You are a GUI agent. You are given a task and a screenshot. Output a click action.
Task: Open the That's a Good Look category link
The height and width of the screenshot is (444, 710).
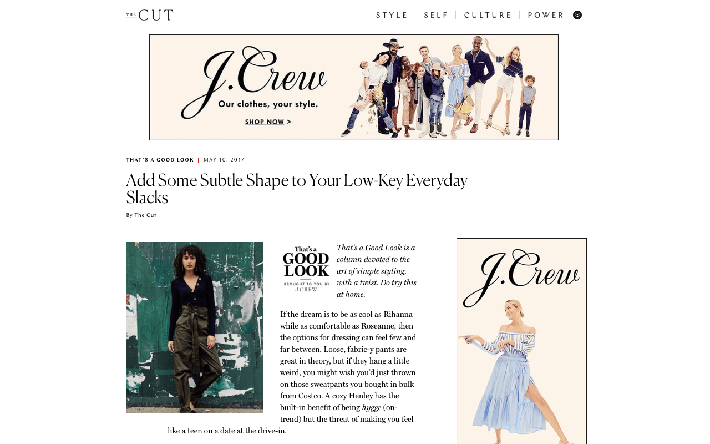coord(160,160)
